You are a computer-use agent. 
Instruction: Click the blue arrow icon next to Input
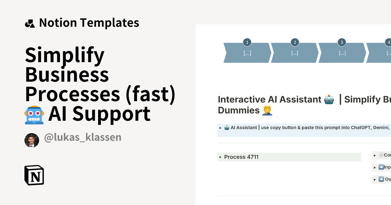381,167
